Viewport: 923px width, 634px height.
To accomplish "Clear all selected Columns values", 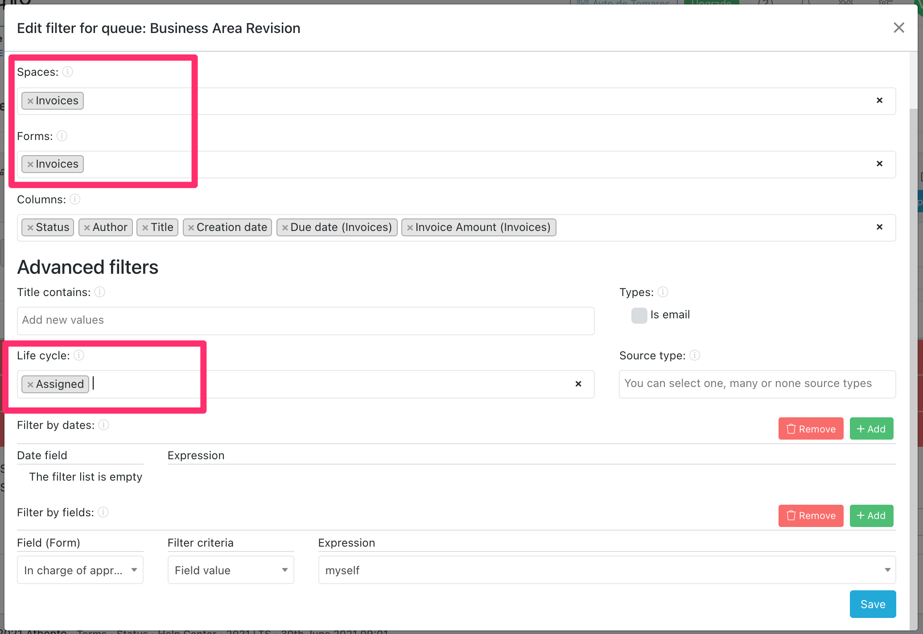I will click(x=879, y=227).
